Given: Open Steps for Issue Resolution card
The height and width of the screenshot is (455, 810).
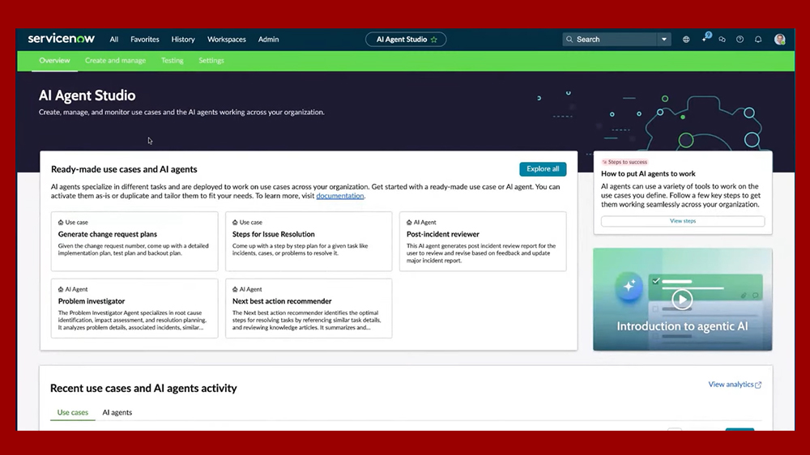Looking at the screenshot, I should coord(309,241).
